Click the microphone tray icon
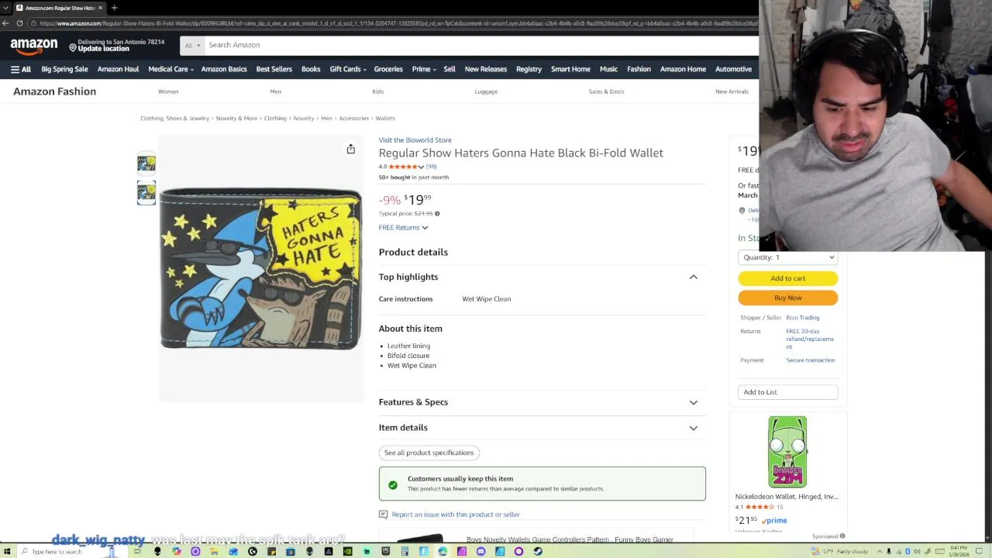Viewport: 992px width, 558px height. coord(889,551)
